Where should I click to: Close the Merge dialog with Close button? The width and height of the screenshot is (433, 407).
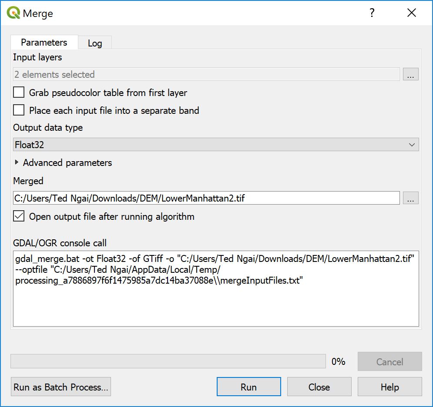pyautogui.click(x=319, y=387)
